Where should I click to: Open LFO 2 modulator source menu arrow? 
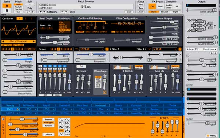[x=36, y=109]
